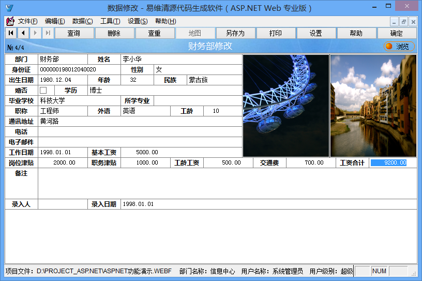
Task: Open the 工具 menu
Action: point(110,21)
